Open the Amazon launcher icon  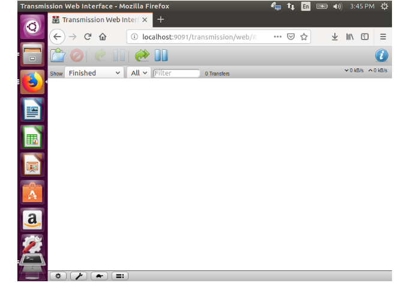32,220
